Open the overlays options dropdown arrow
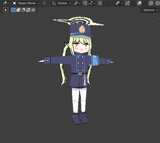Viewport: 160px width, 143px height. pyautogui.click(x=144, y=3)
